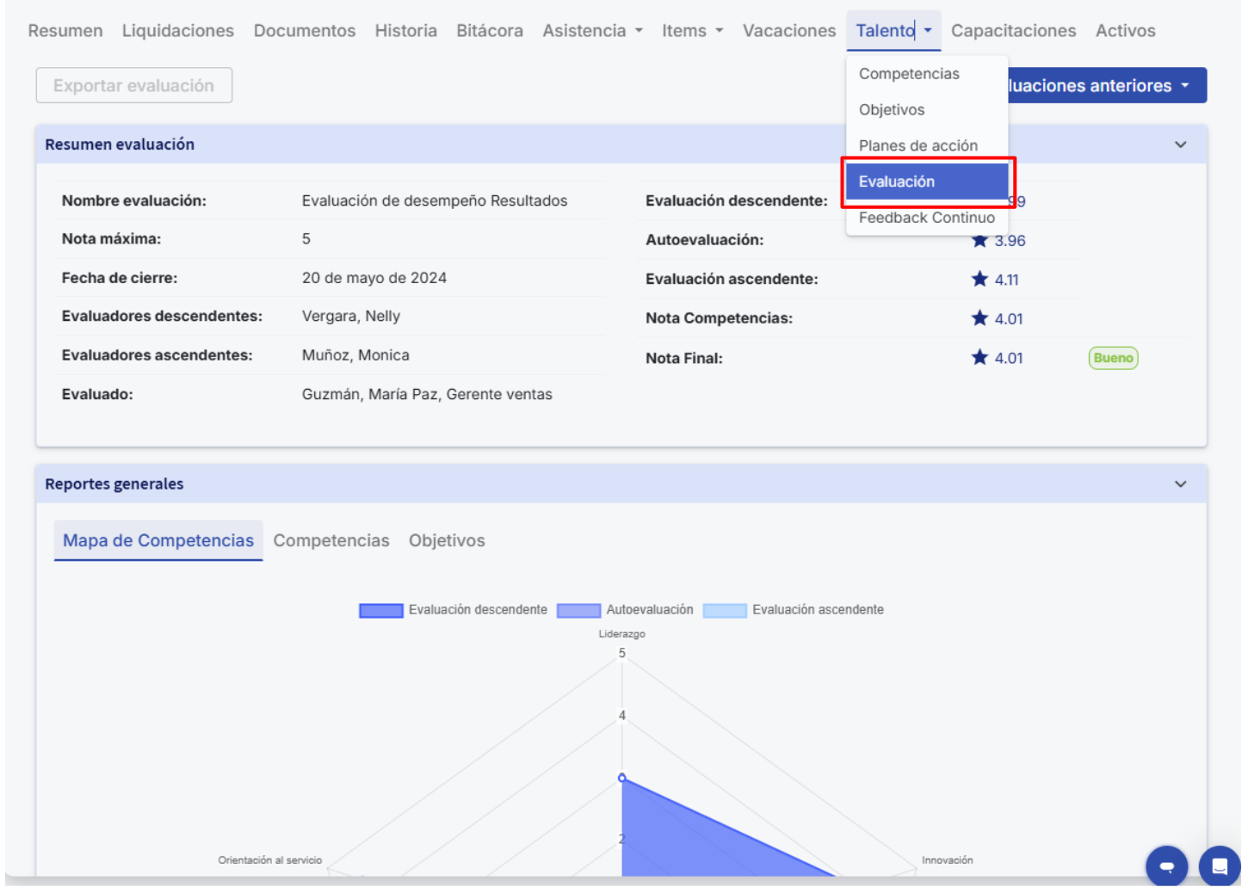Viewport: 1242px width, 887px height.
Task: Click the star icon for Nota Competencias
Action: tap(979, 318)
